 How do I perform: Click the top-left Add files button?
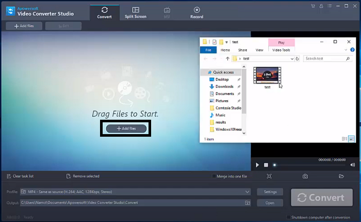[x=24, y=26]
